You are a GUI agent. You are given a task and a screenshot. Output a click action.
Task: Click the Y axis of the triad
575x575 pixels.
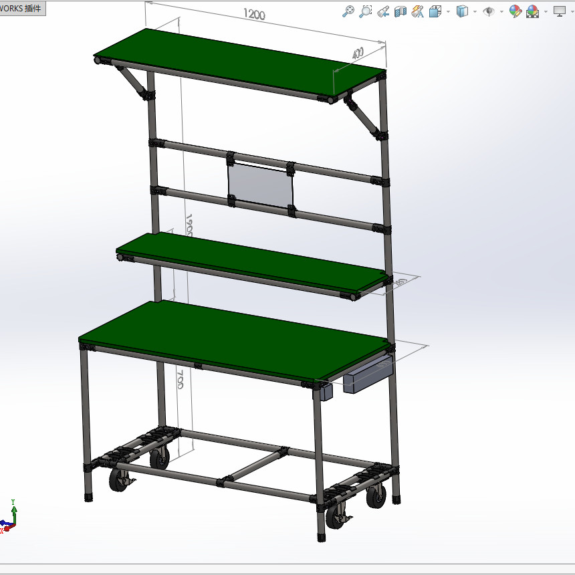coord(13,512)
